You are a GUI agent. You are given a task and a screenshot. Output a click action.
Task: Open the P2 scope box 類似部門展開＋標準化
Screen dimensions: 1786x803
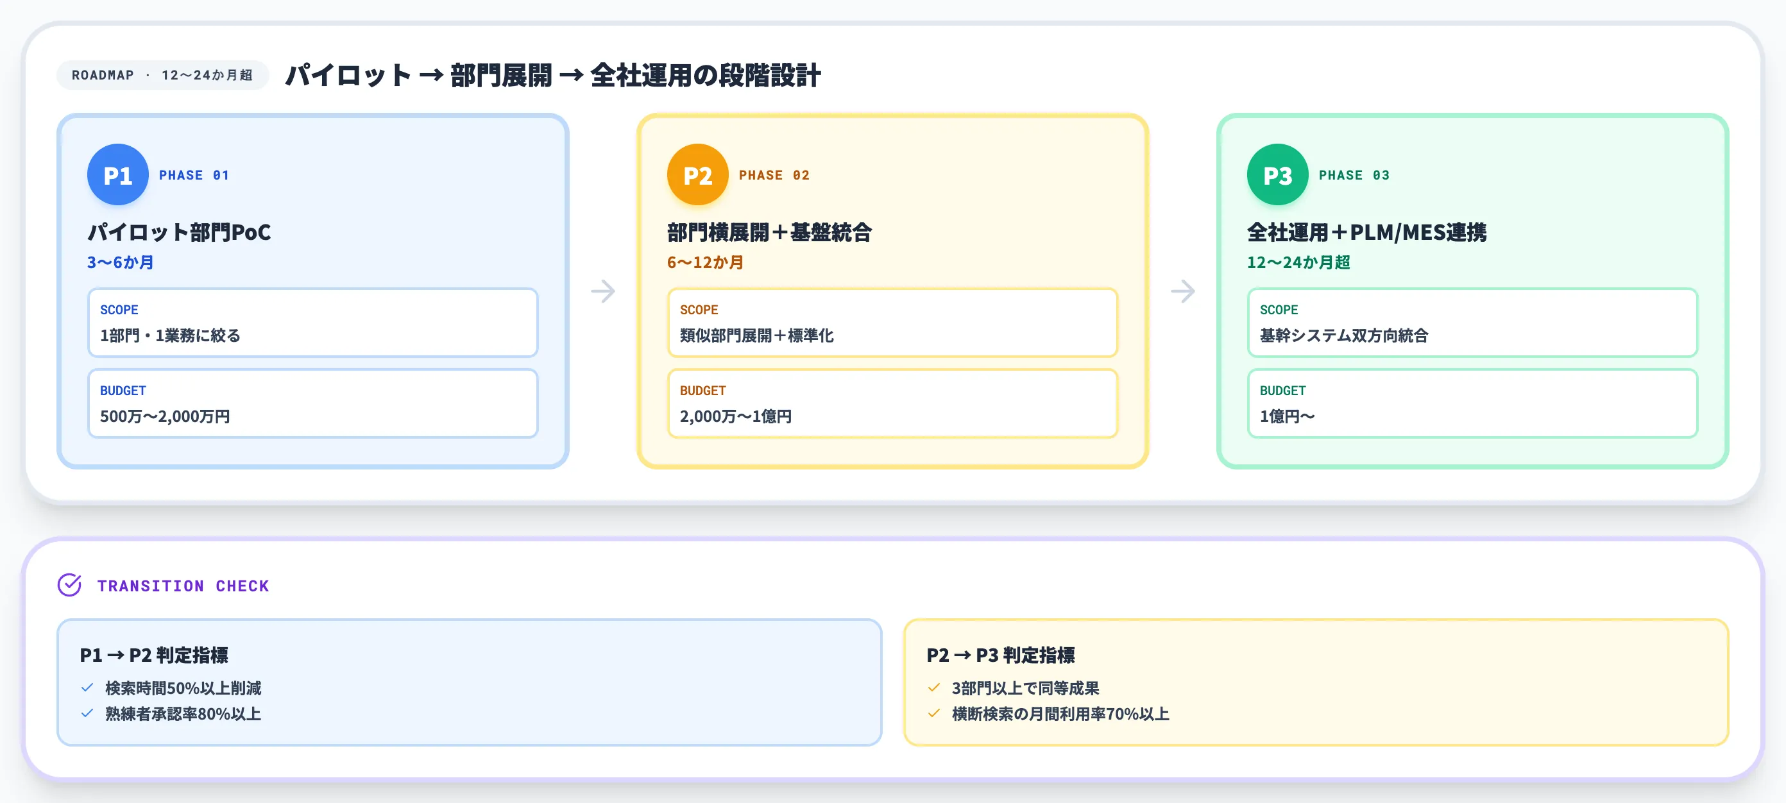click(892, 323)
